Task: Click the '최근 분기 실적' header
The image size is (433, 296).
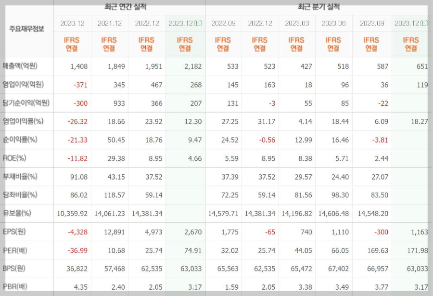Action: [319, 7]
